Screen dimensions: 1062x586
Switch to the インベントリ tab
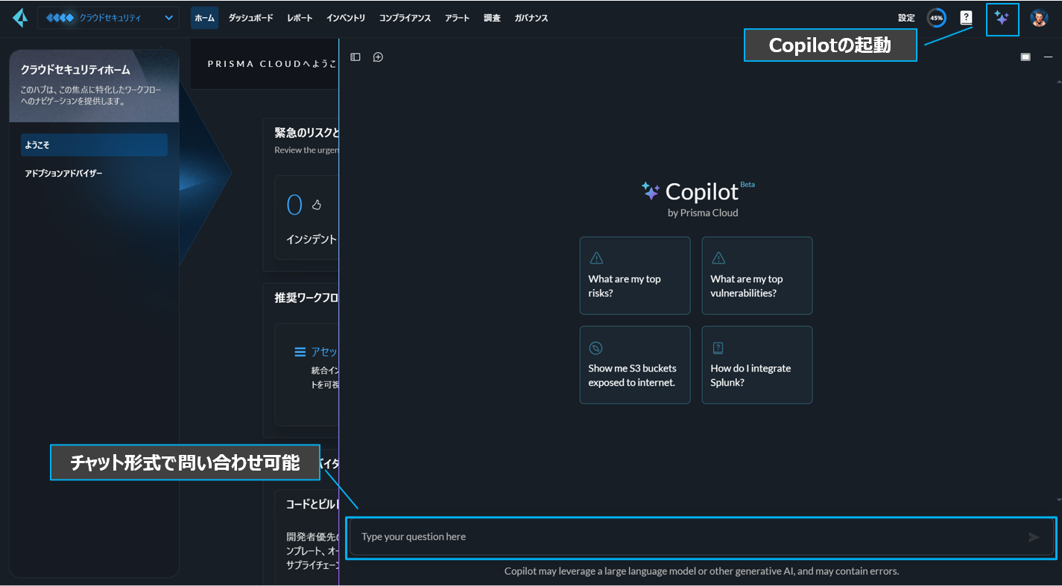click(x=346, y=18)
